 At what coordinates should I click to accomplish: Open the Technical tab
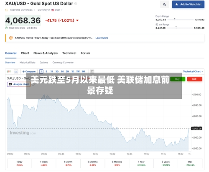point(69,53)
